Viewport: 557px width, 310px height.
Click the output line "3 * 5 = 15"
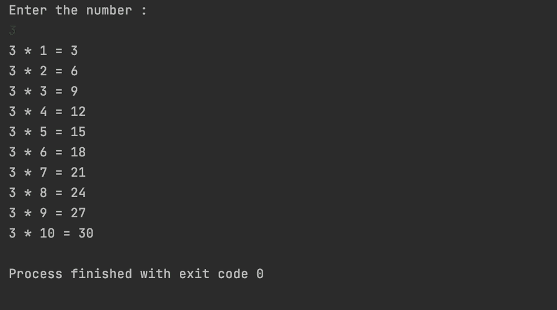click(x=47, y=132)
